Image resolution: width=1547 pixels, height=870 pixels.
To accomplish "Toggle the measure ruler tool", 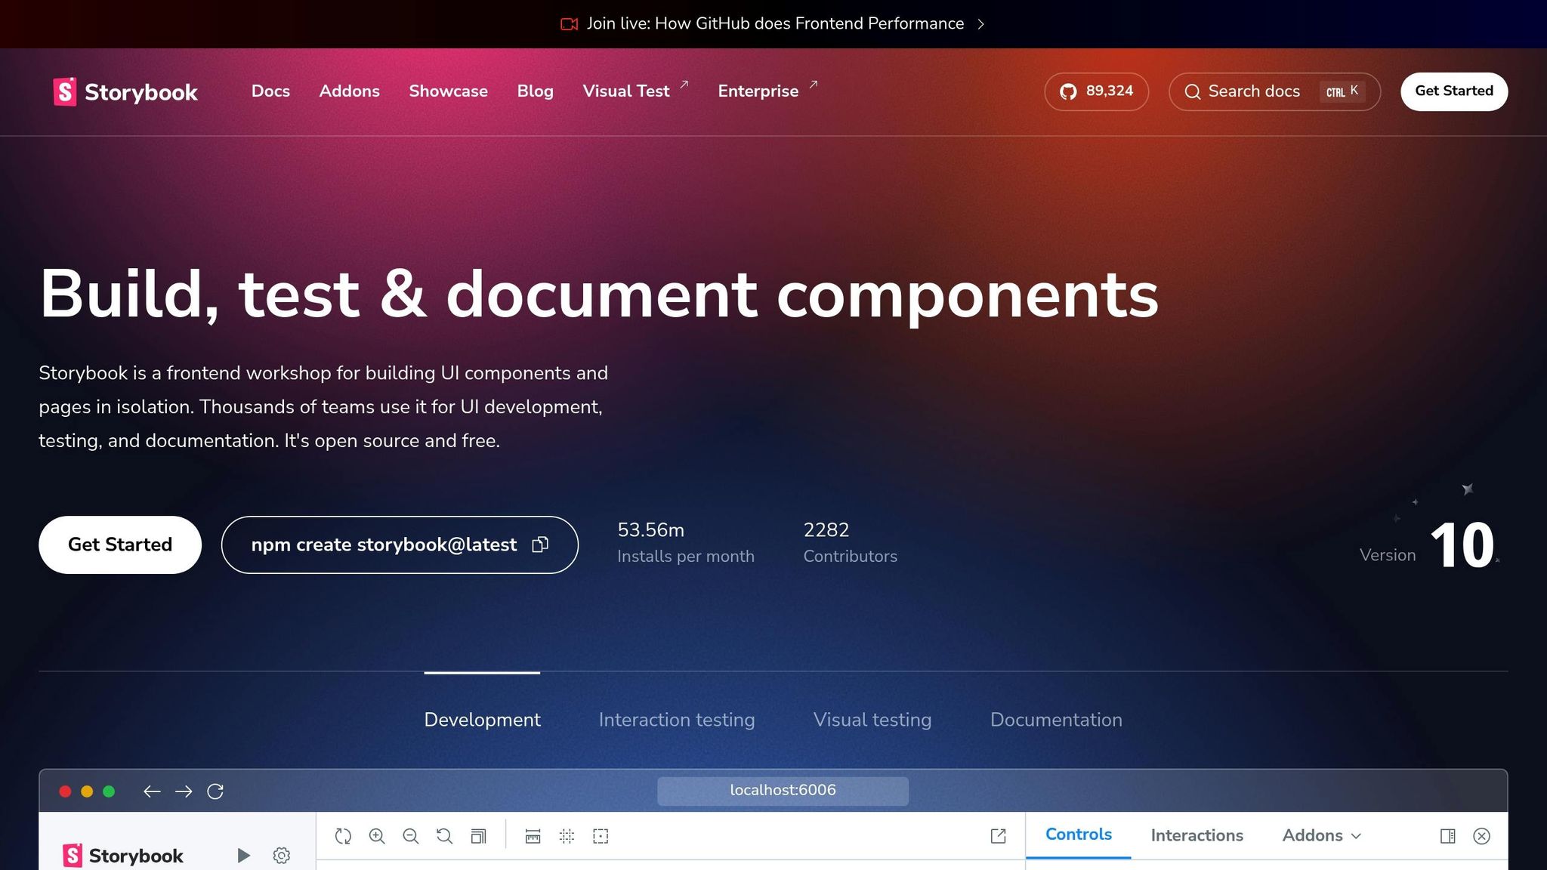I will [x=533, y=836].
